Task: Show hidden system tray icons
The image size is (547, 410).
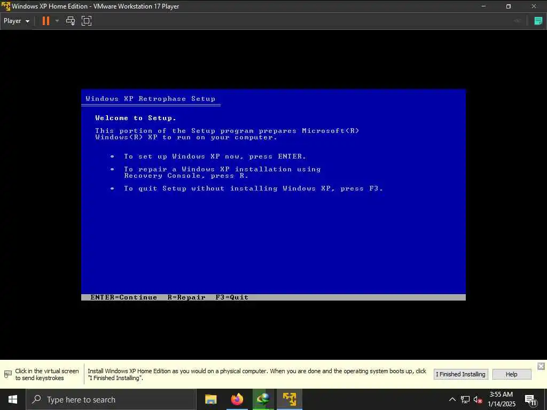Action: (452, 399)
